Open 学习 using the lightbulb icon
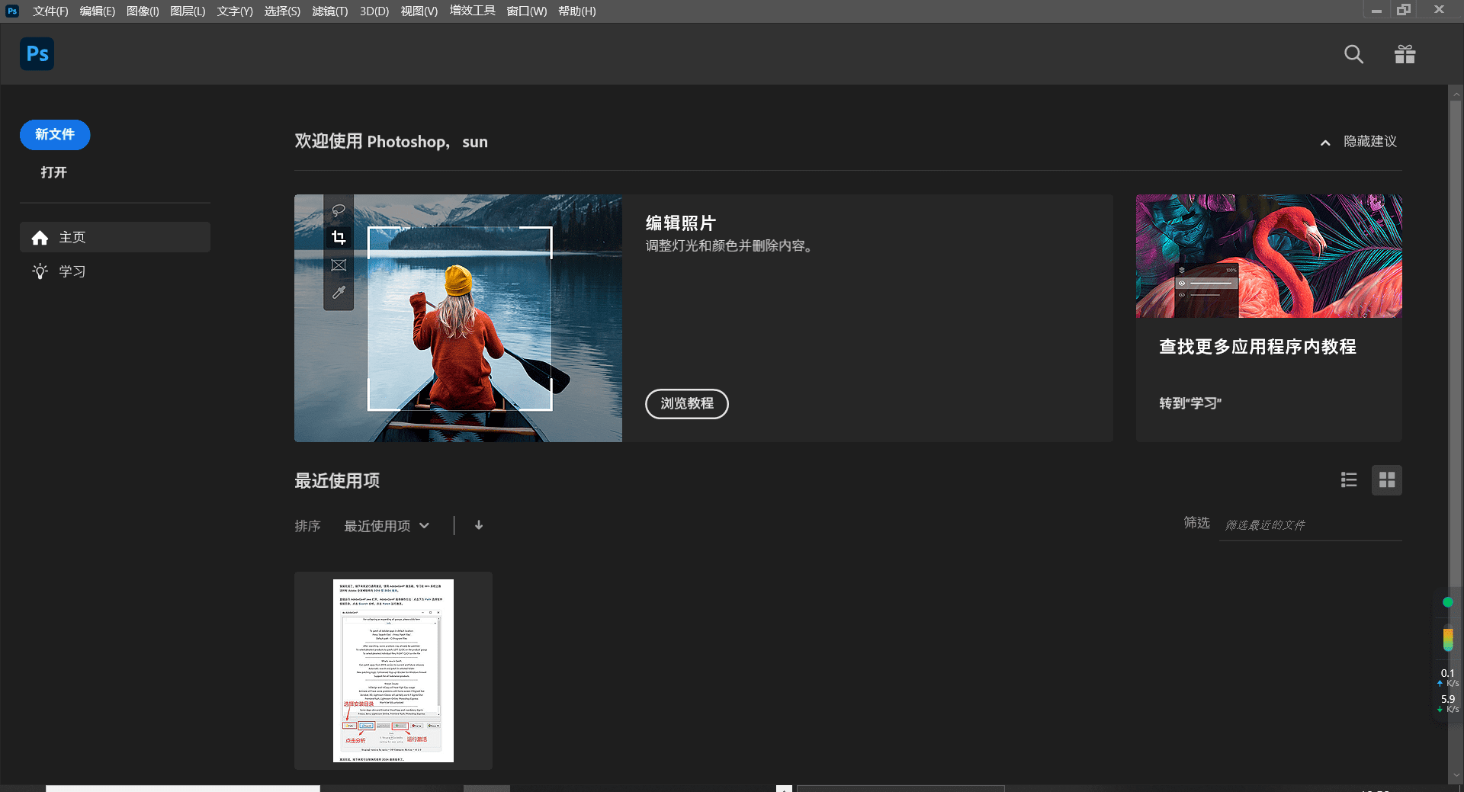 pyautogui.click(x=40, y=271)
